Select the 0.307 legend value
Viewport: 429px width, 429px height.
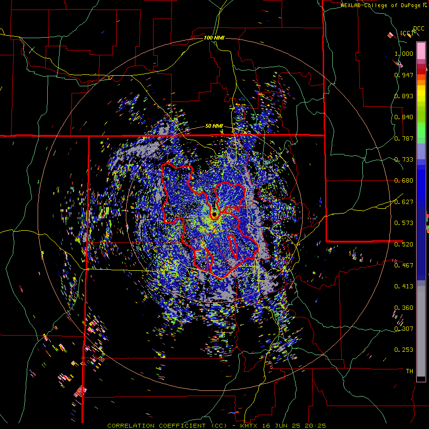404,329
